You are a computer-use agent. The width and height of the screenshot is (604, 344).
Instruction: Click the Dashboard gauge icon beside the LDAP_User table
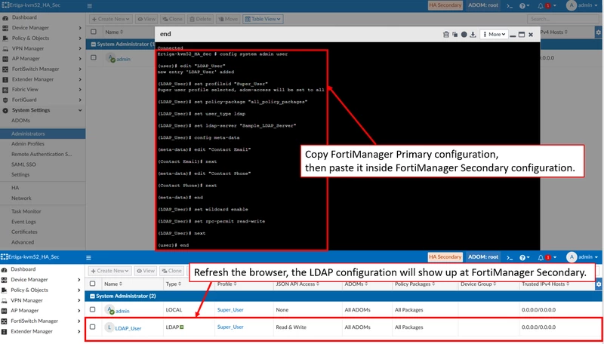tap(5, 269)
